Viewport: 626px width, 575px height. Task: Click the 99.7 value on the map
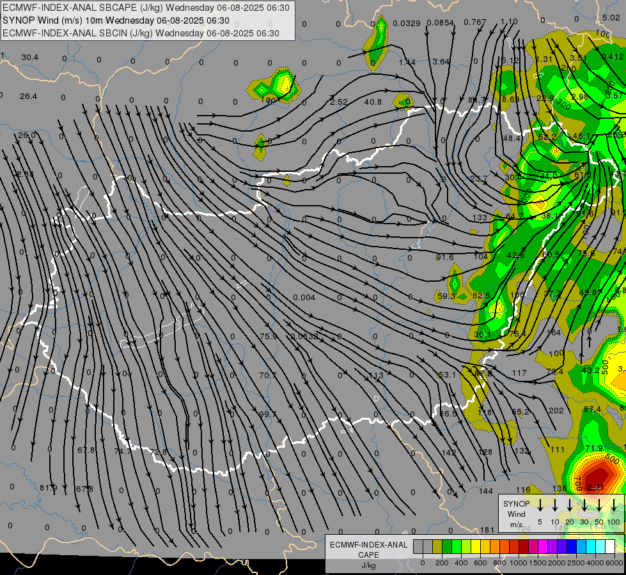(x=267, y=414)
